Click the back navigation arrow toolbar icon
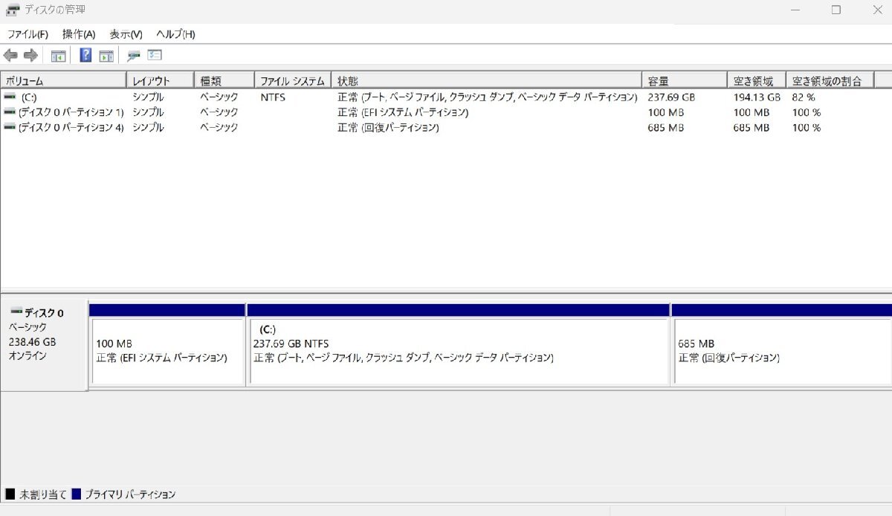 click(x=10, y=54)
